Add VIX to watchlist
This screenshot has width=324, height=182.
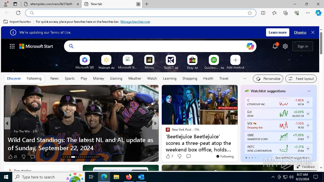pos(308,125)
